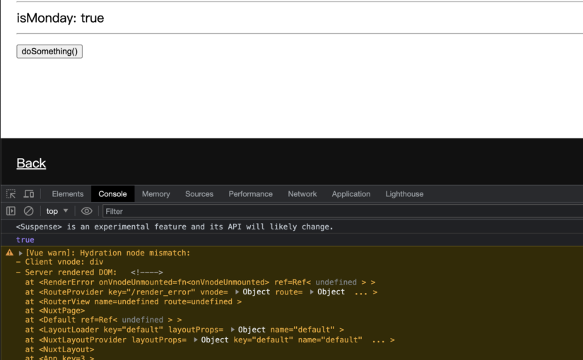Follow the Back link

tap(31, 163)
